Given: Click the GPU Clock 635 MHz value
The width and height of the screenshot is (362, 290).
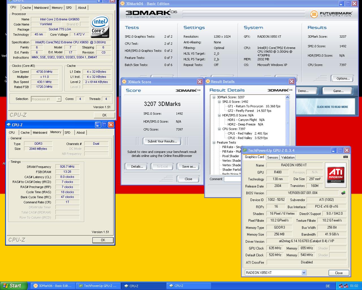Looking at the screenshot, I should point(275,248).
